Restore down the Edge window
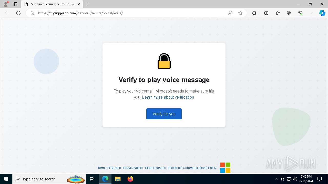Viewport: 328px width, 184px height. pyautogui.click(x=310, y=4)
